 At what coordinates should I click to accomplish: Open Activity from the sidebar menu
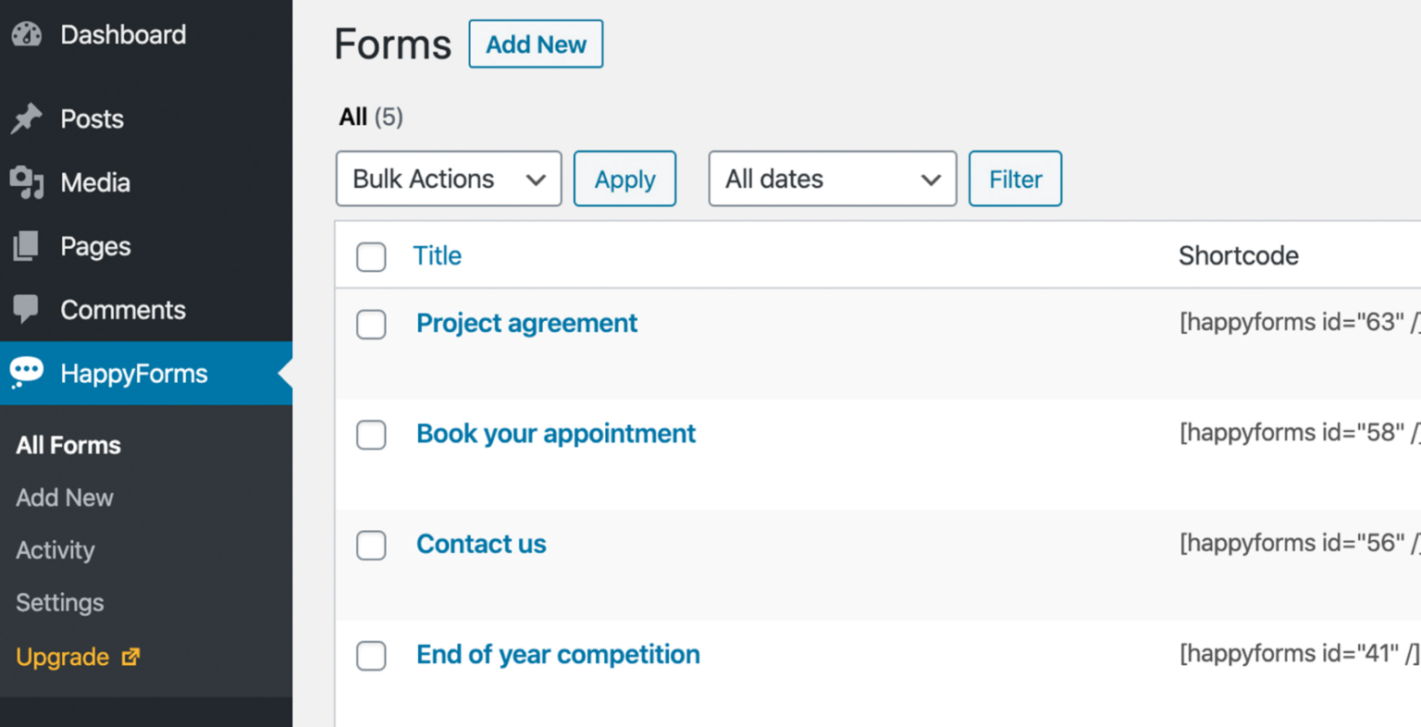click(x=55, y=550)
